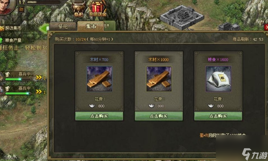Screen dimensions: 268x161
Task: Buy 木材×1000 with 点击购买
Action: tap(159, 116)
